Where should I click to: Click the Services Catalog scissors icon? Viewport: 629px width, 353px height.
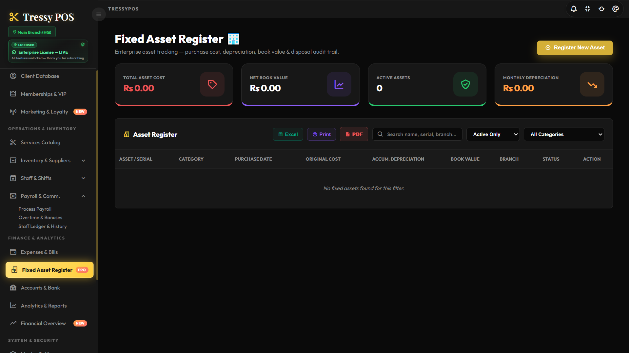click(13, 142)
